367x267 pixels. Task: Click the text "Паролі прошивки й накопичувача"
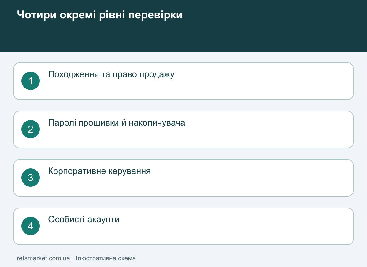(117, 123)
